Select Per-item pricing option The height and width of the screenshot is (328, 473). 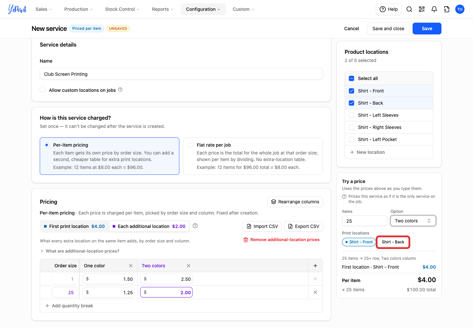coord(109,156)
